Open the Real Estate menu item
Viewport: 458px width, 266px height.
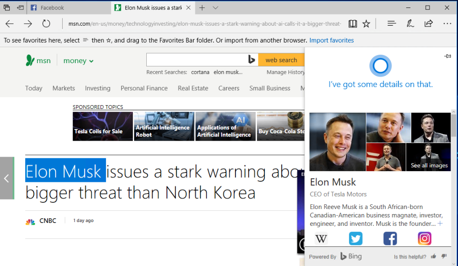[193, 88]
